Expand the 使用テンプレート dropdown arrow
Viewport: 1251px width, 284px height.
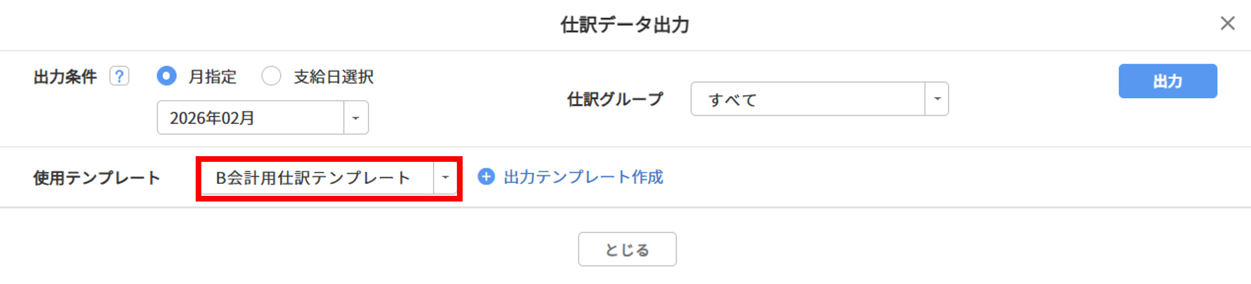point(445,178)
